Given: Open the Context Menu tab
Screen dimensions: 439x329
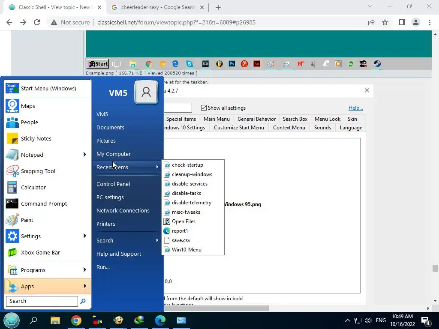Looking at the screenshot, I should click(289, 128).
